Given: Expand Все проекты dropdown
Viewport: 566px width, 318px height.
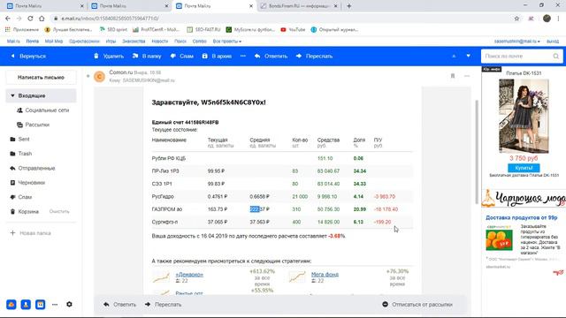Looking at the screenshot, I should (227, 42).
